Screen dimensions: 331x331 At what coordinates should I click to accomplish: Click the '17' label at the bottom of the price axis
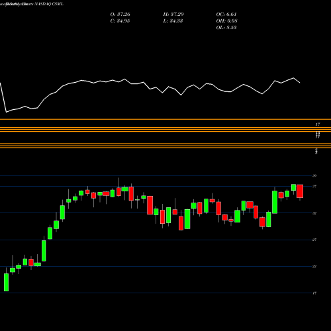(x=314, y=293)
